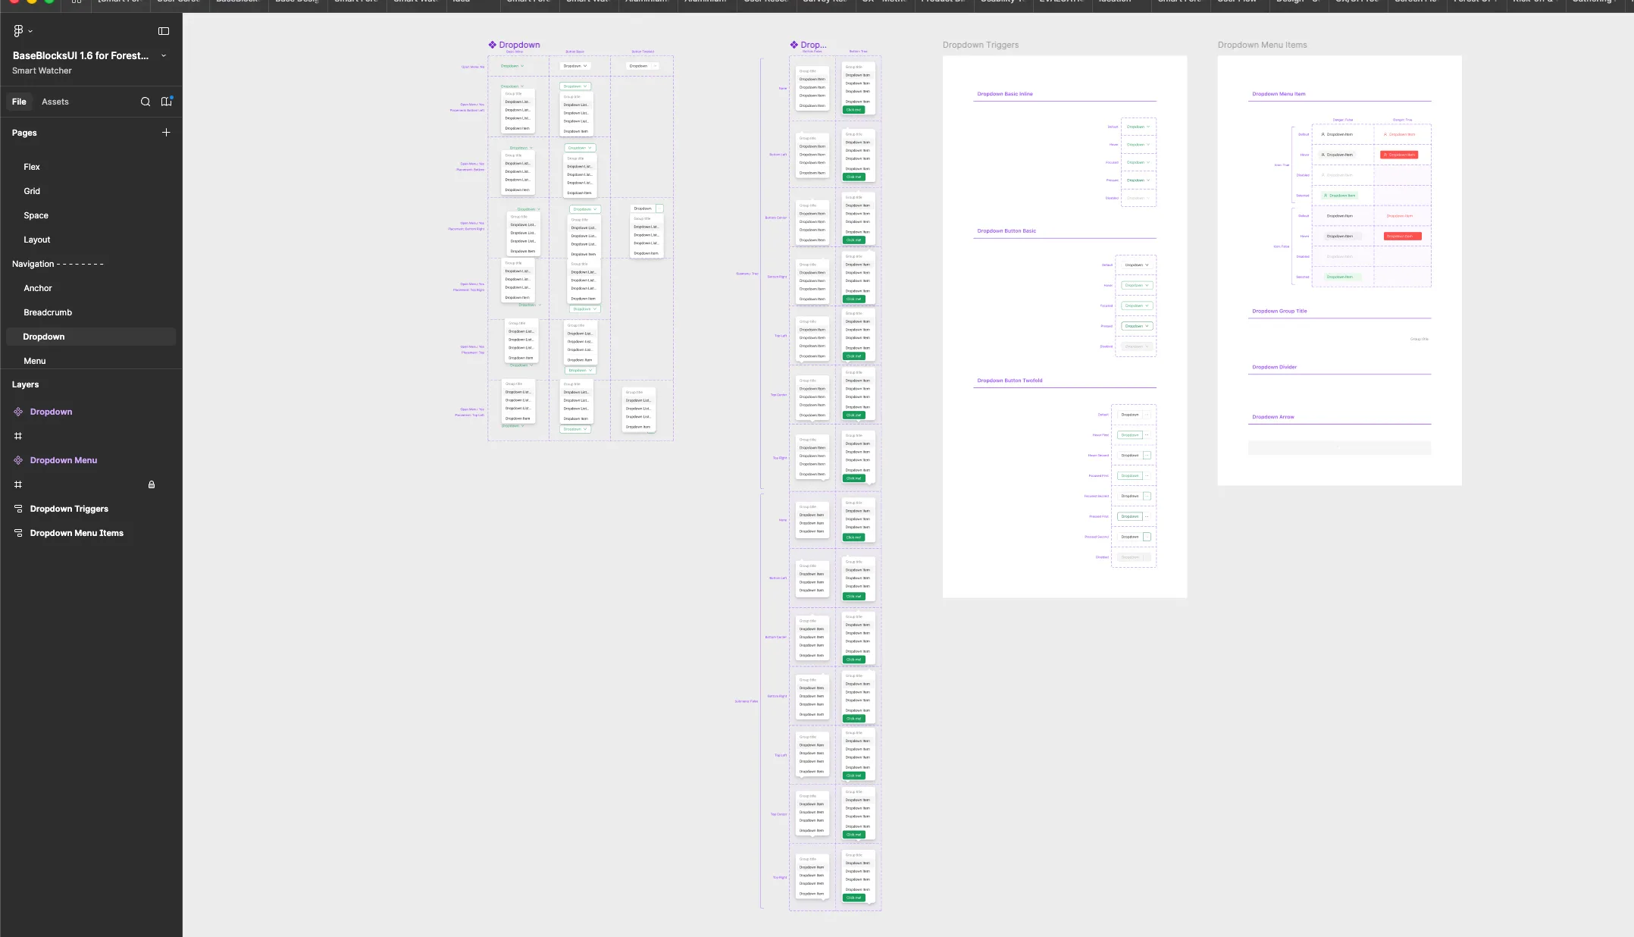Click the section icon beside Dropdown Menu Items layer
1634x937 pixels.
(18, 533)
